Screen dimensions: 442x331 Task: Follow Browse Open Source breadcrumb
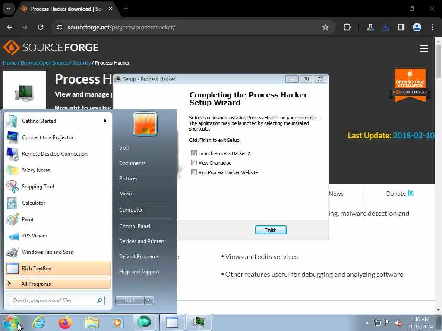pyautogui.click(x=44, y=63)
